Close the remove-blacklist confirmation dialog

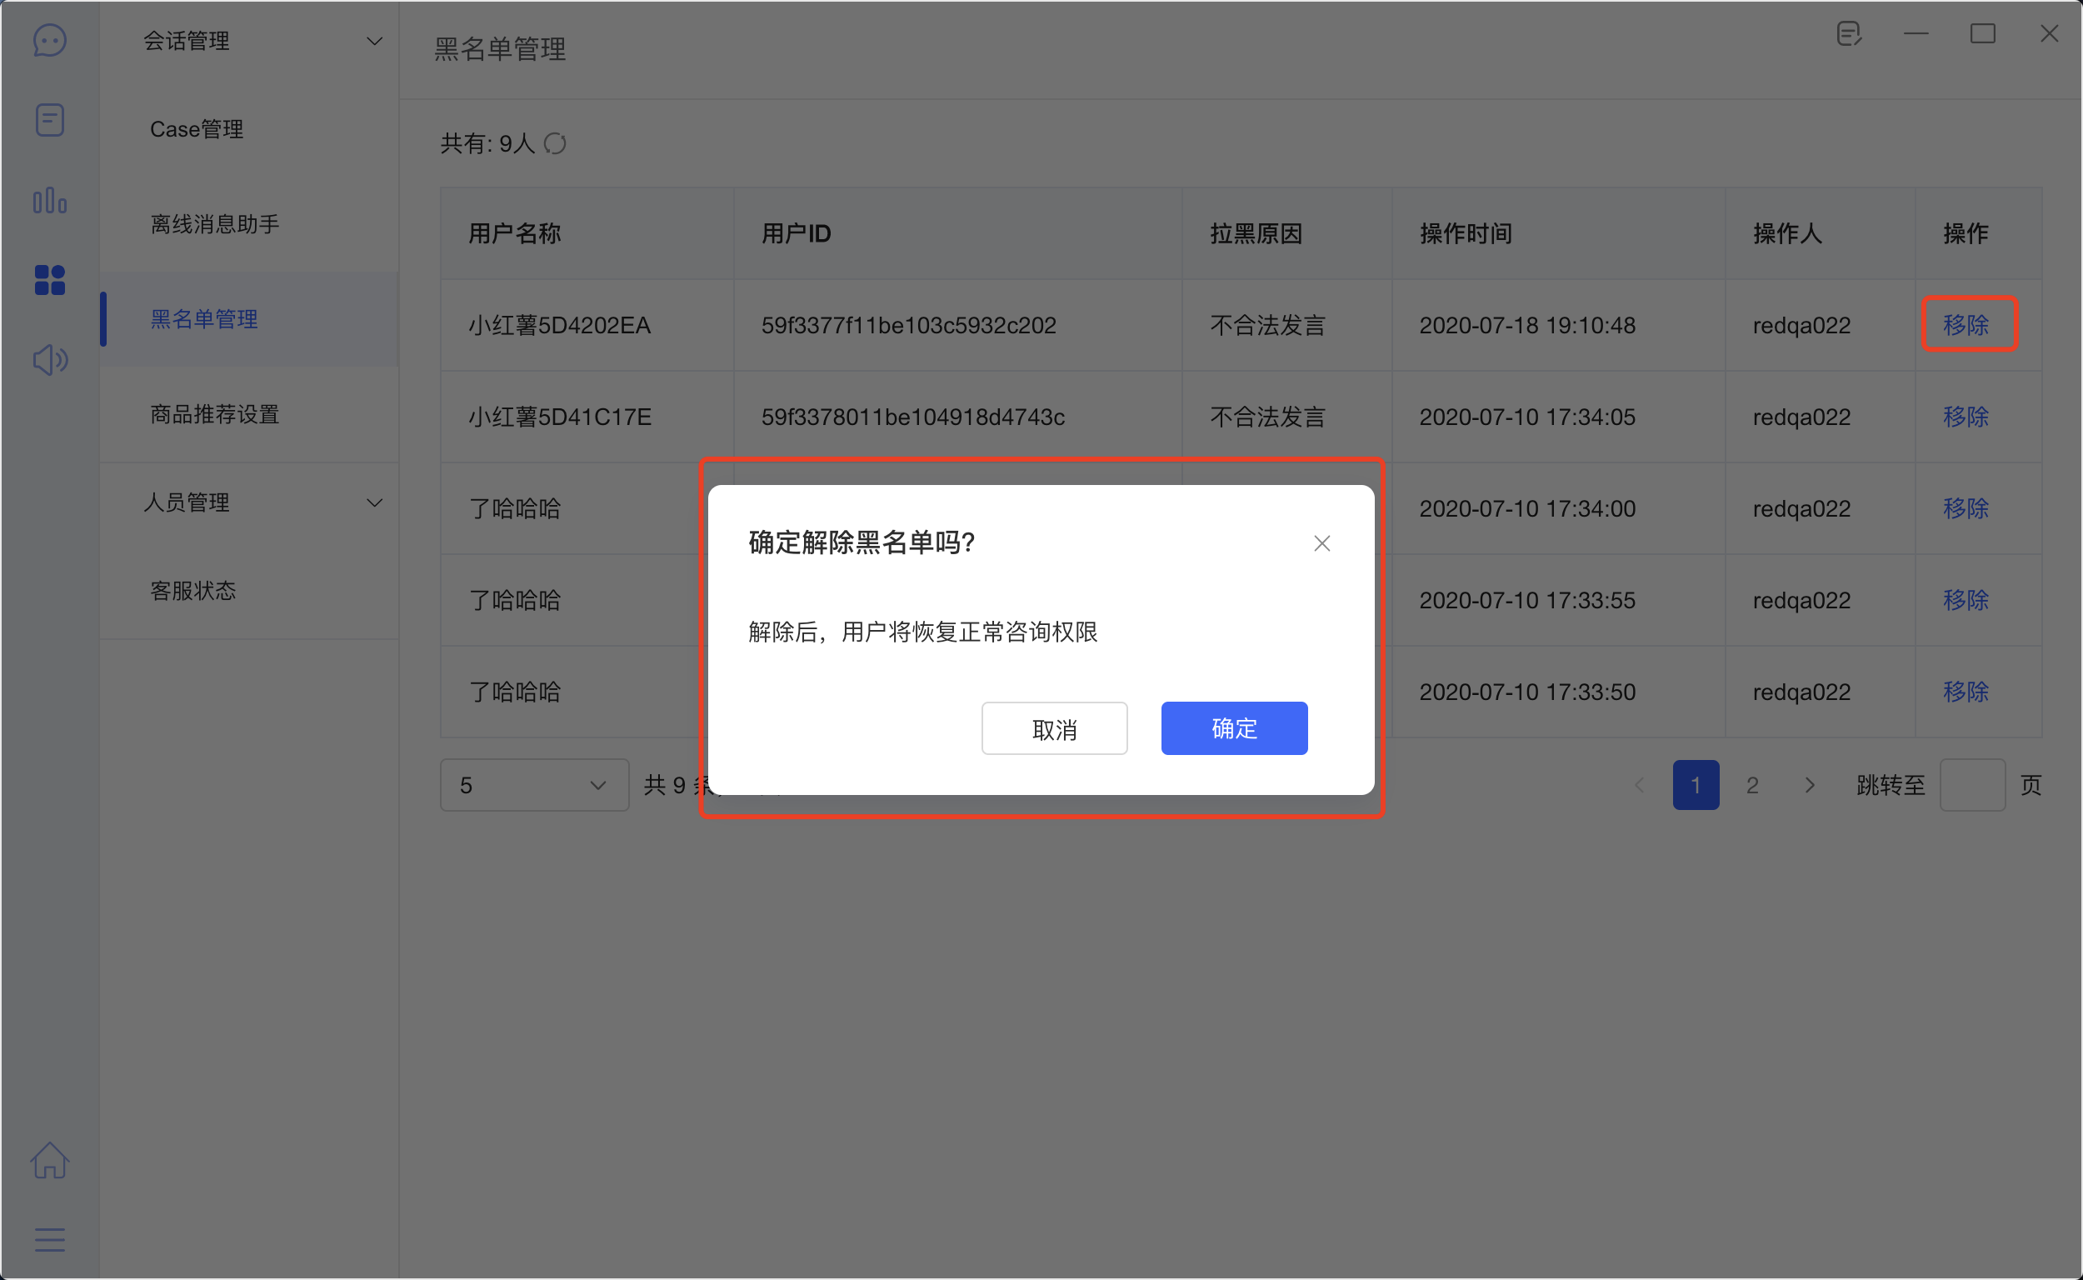pyautogui.click(x=1321, y=543)
